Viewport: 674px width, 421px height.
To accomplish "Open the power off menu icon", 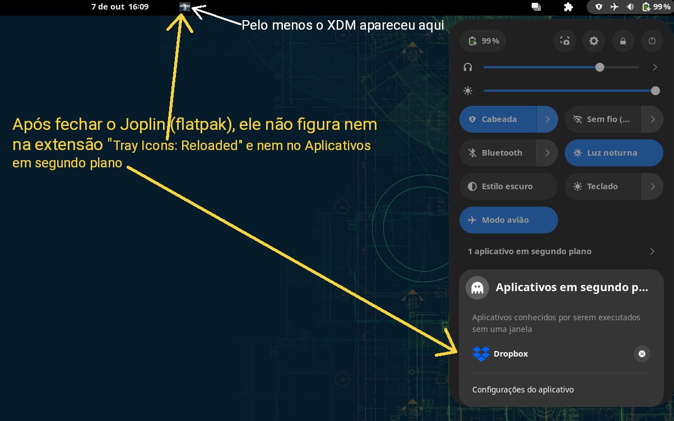I will click(x=652, y=41).
